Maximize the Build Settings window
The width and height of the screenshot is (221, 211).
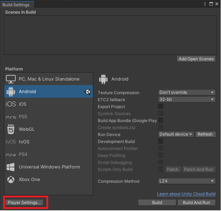pos(211,4)
